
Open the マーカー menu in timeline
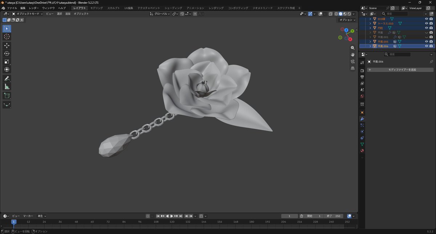point(28,216)
